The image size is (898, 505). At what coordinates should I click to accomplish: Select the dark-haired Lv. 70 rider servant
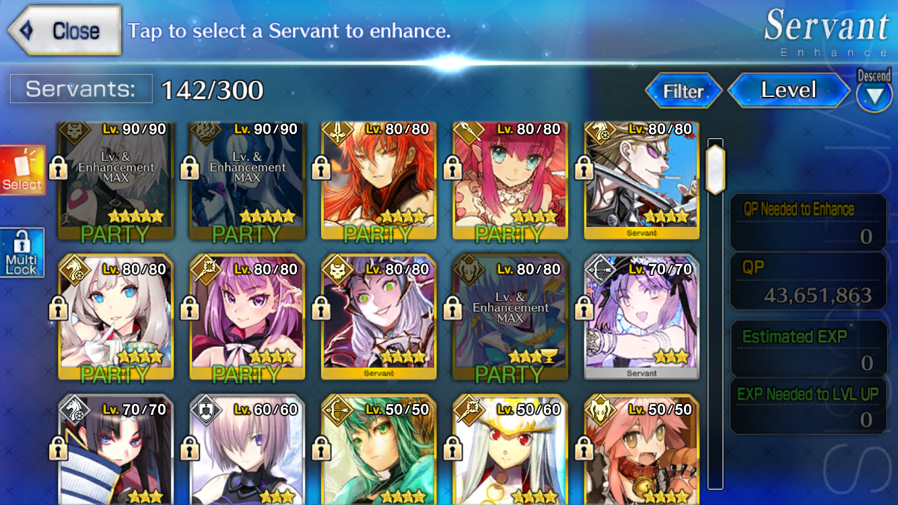[116, 450]
